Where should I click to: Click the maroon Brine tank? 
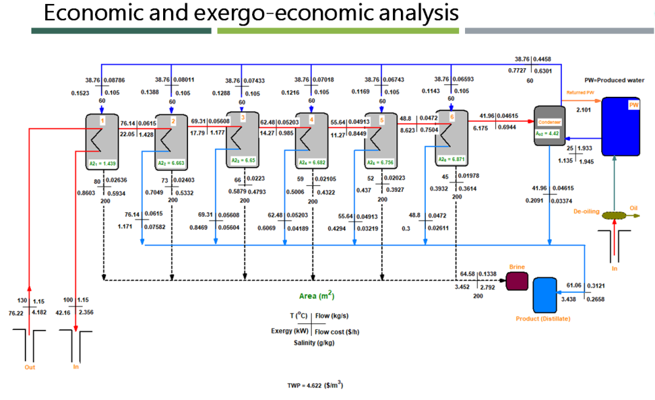click(x=517, y=280)
